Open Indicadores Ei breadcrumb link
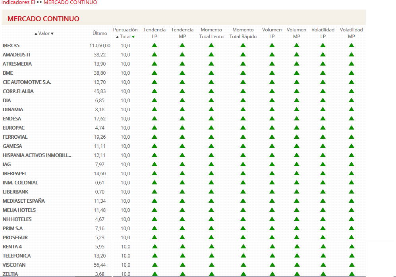 click(x=18, y=2)
